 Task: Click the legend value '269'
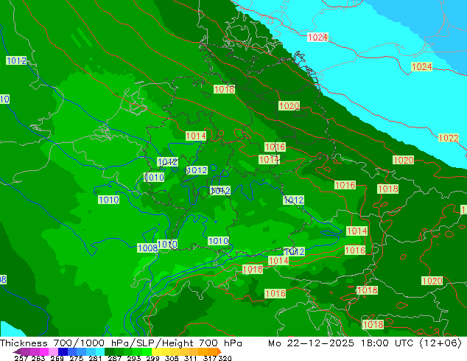click(x=57, y=358)
